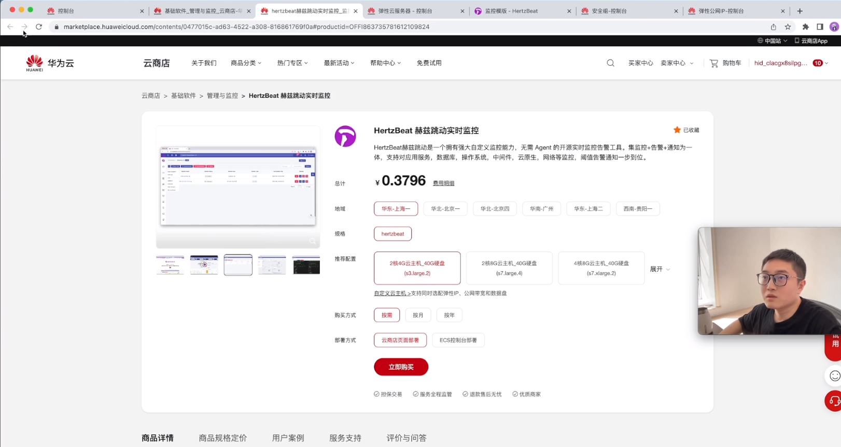The height and width of the screenshot is (447, 841).
Task: Select 4核8G云主机_40G硬盘 configuration
Action: click(x=601, y=268)
